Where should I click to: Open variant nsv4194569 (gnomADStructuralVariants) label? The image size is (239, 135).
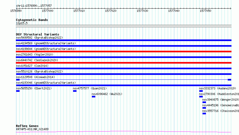[x=46, y=43]
